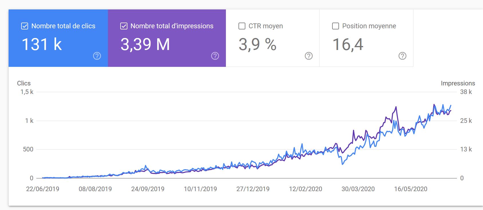Click the 16/05/2020 date label
Viewport: 483px width, 210px height.
[411, 189]
